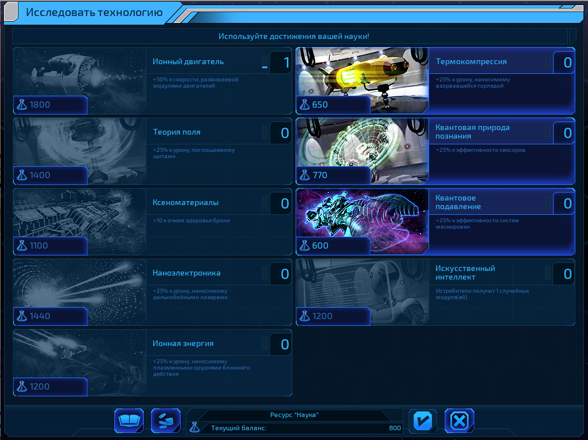The image size is (588, 440).
Task: Click the level bar indicator beside Ионная энергия
Action: [x=264, y=344]
